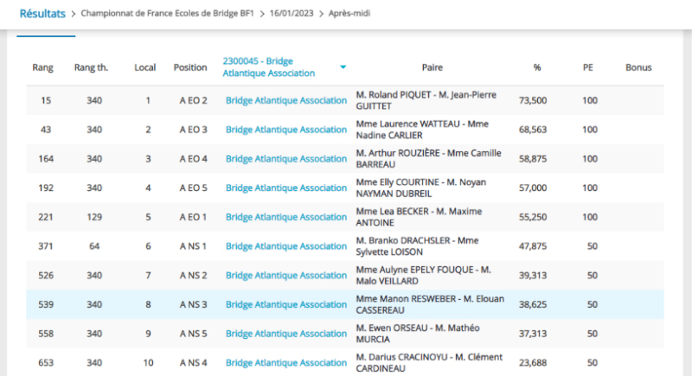Screen dimensions: 692x376
Task: Open Championnat de France Ecoles de Bridge BF1 breadcrumb
Action: (x=167, y=14)
